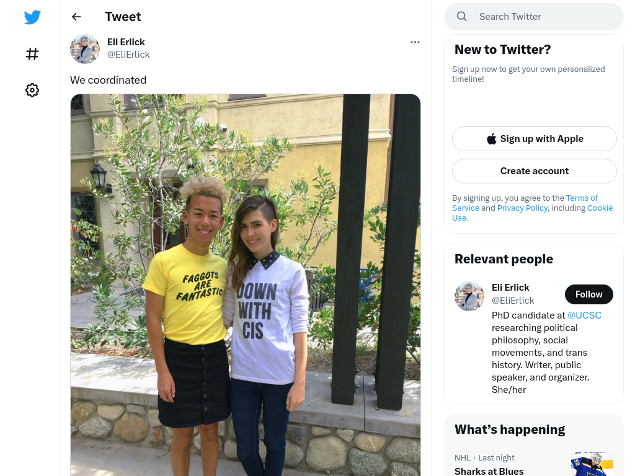Open Explore via hashtag icon
The image size is (635, 476).
(32, 54)
